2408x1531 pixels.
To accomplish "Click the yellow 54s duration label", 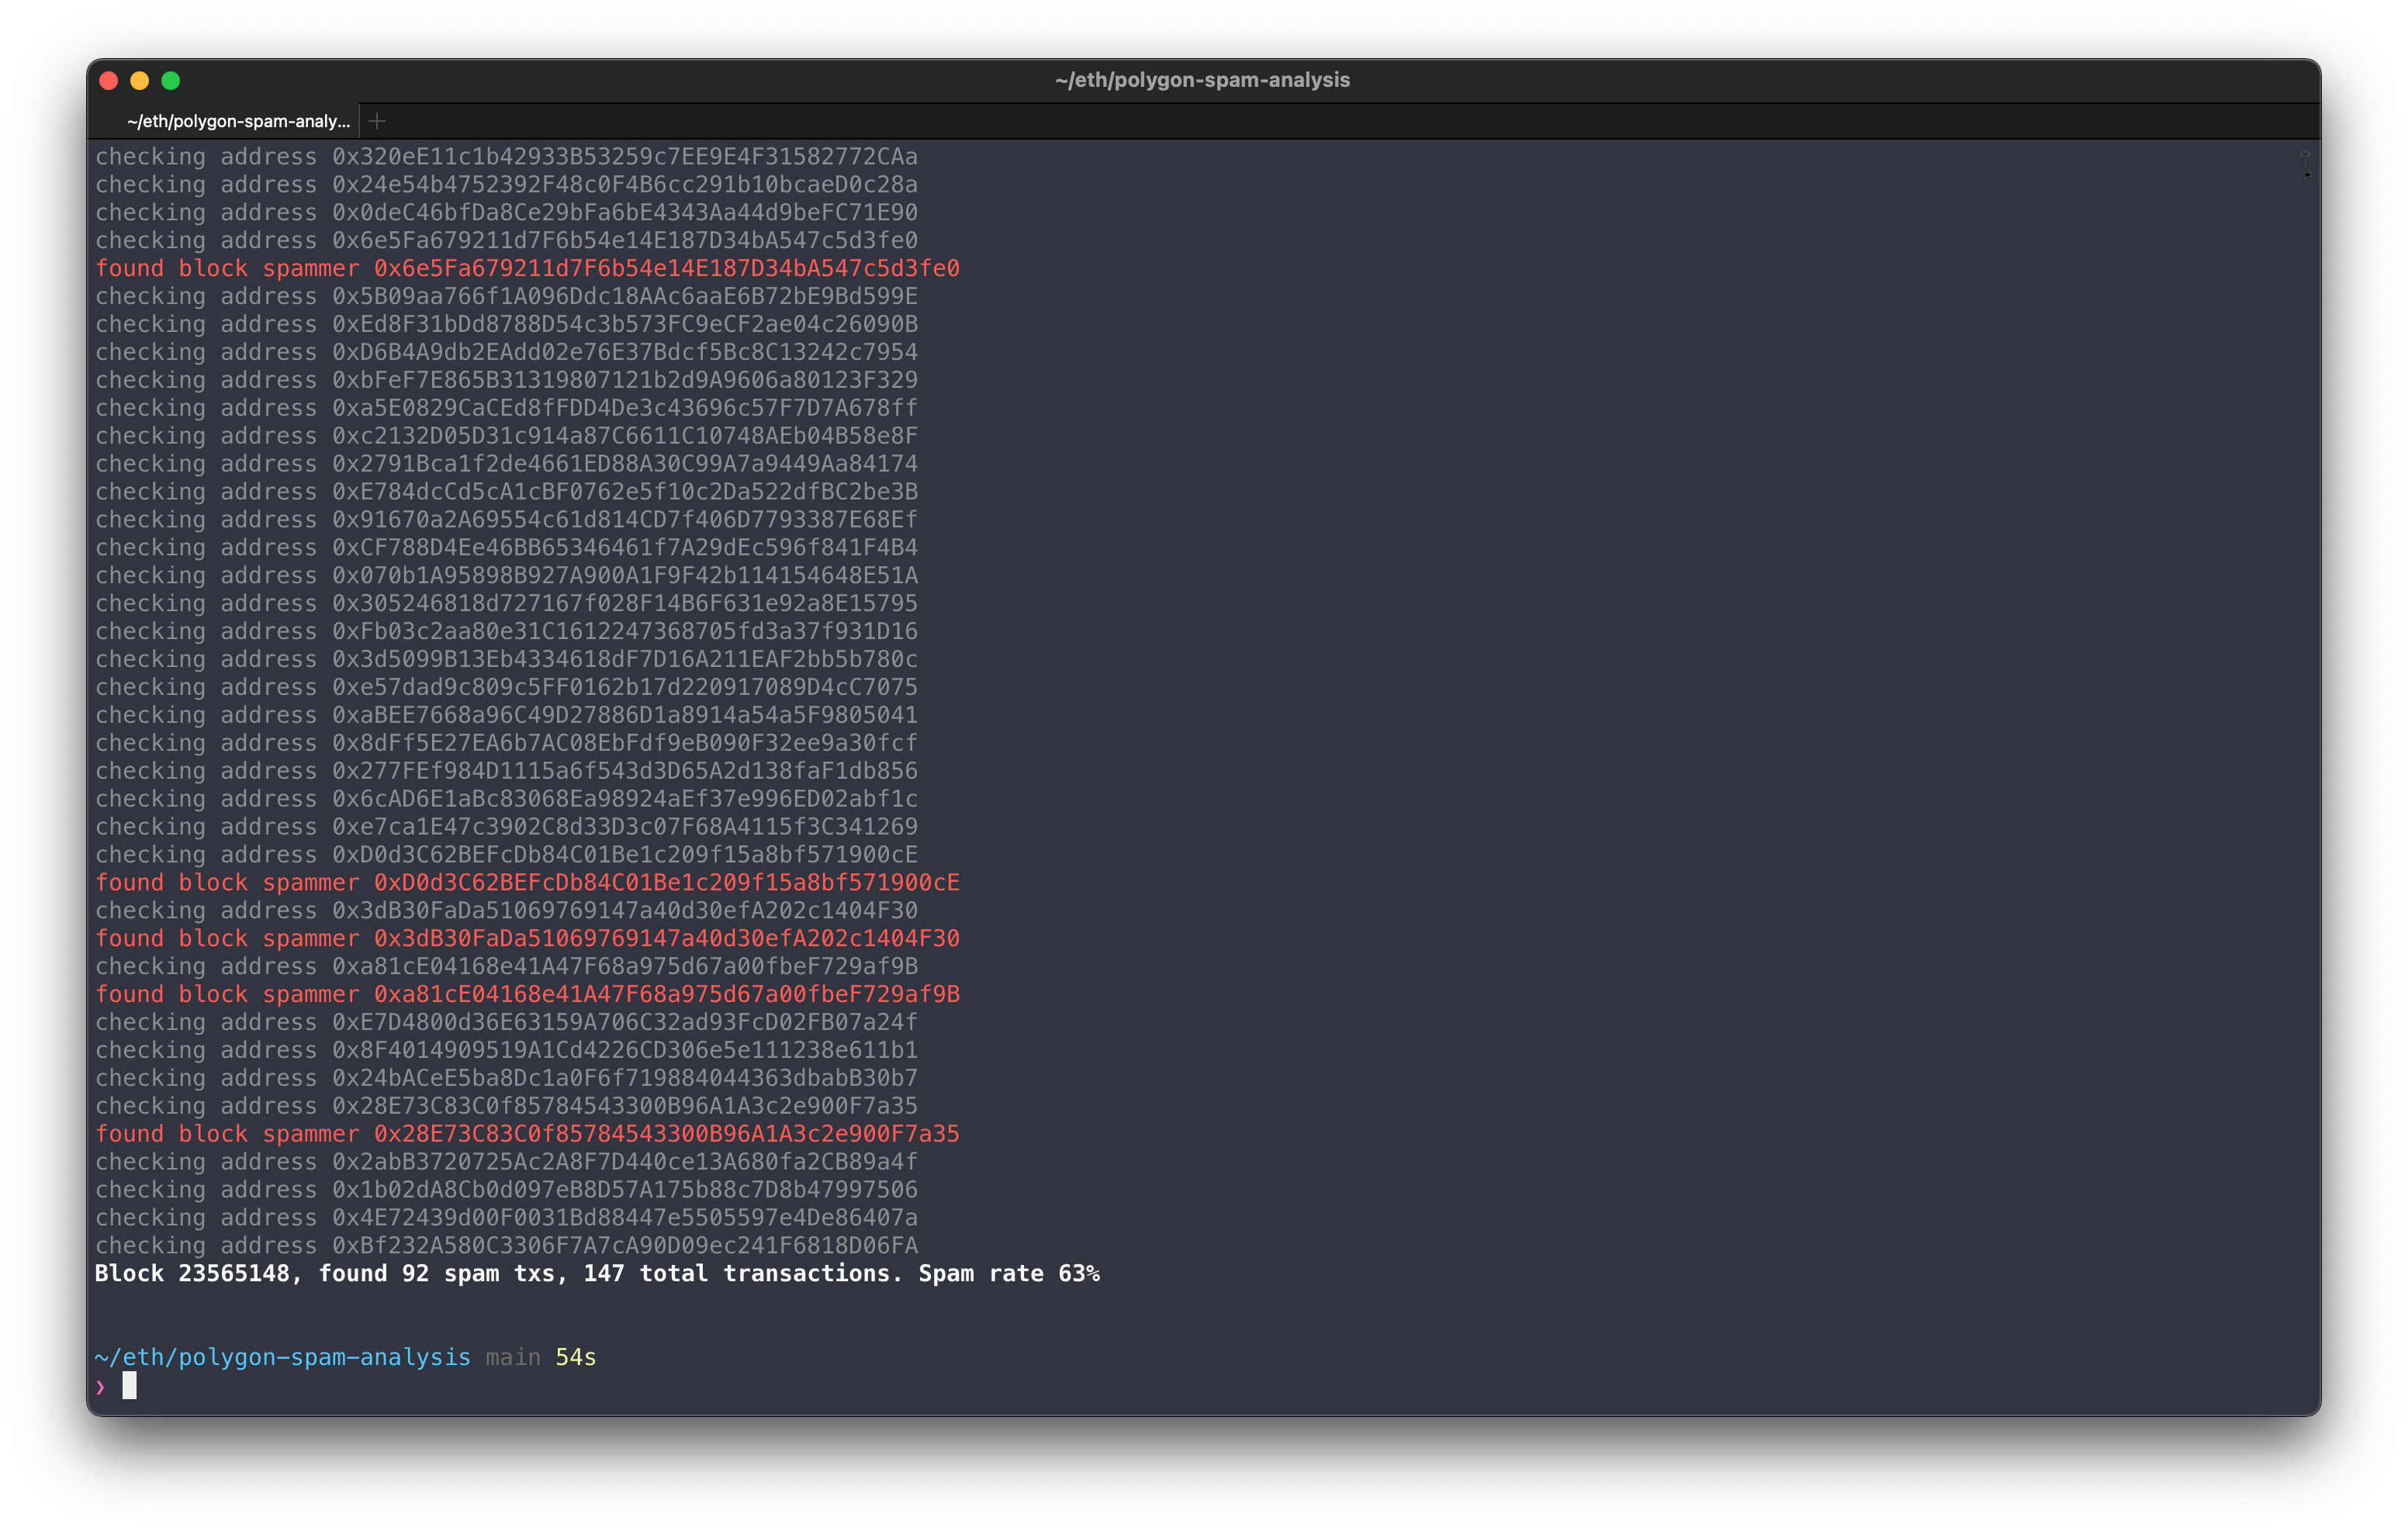I will 575,1357.
